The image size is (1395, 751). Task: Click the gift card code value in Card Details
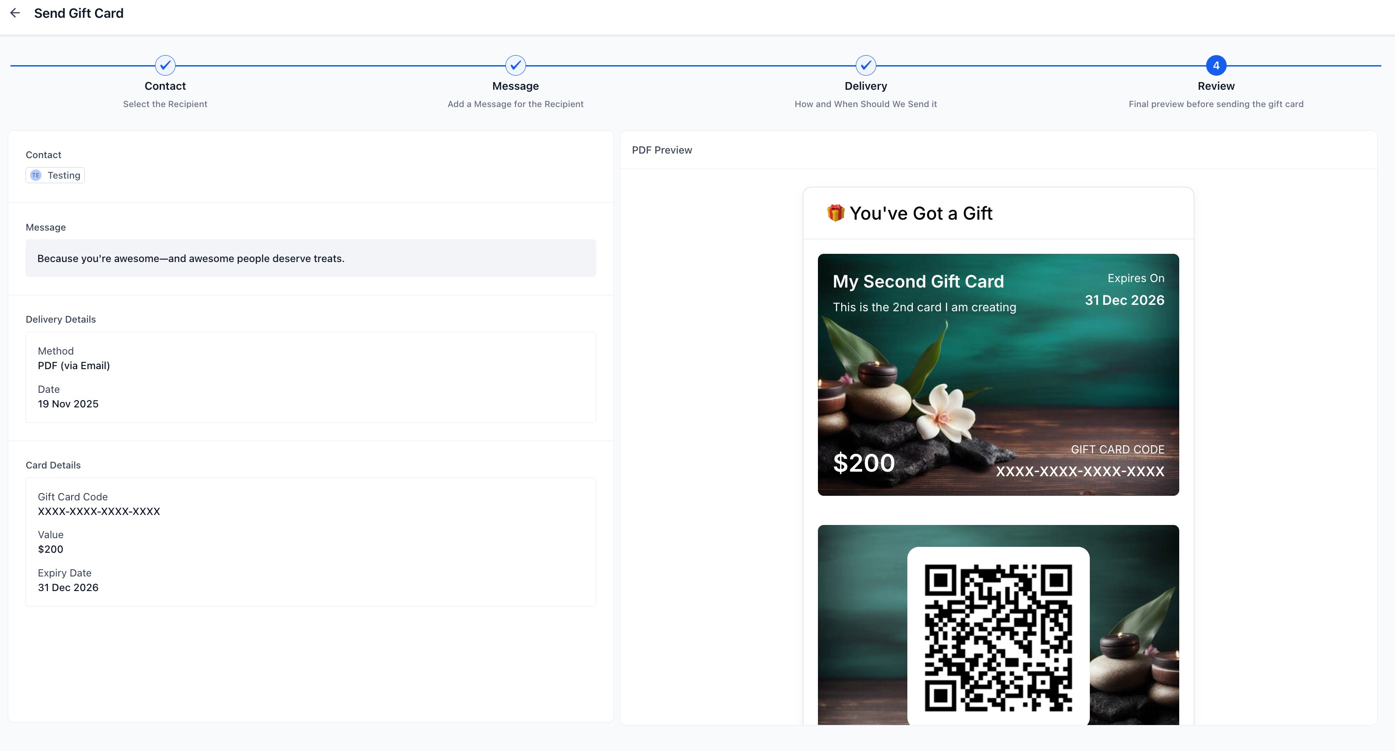(99, 511)
